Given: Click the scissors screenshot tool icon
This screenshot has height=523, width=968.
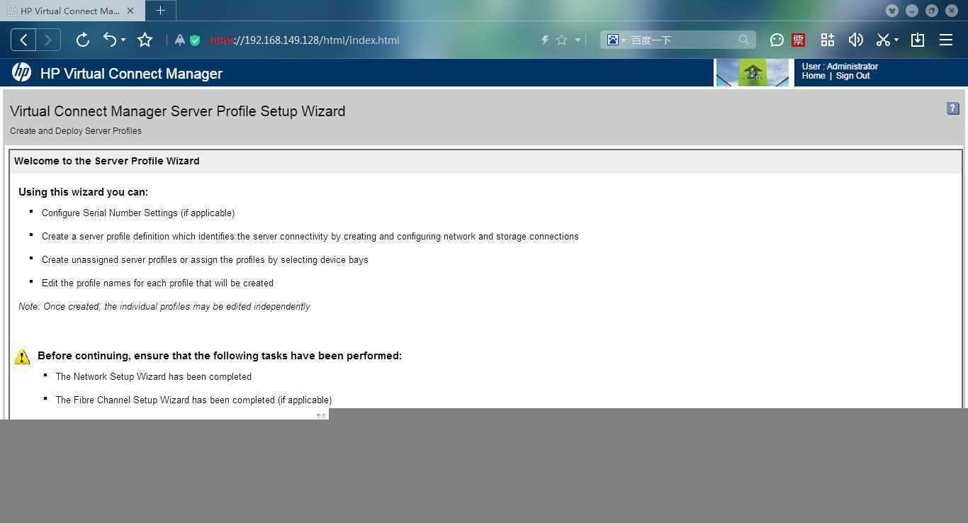Looking at the screenshot, I should [883, 40].
